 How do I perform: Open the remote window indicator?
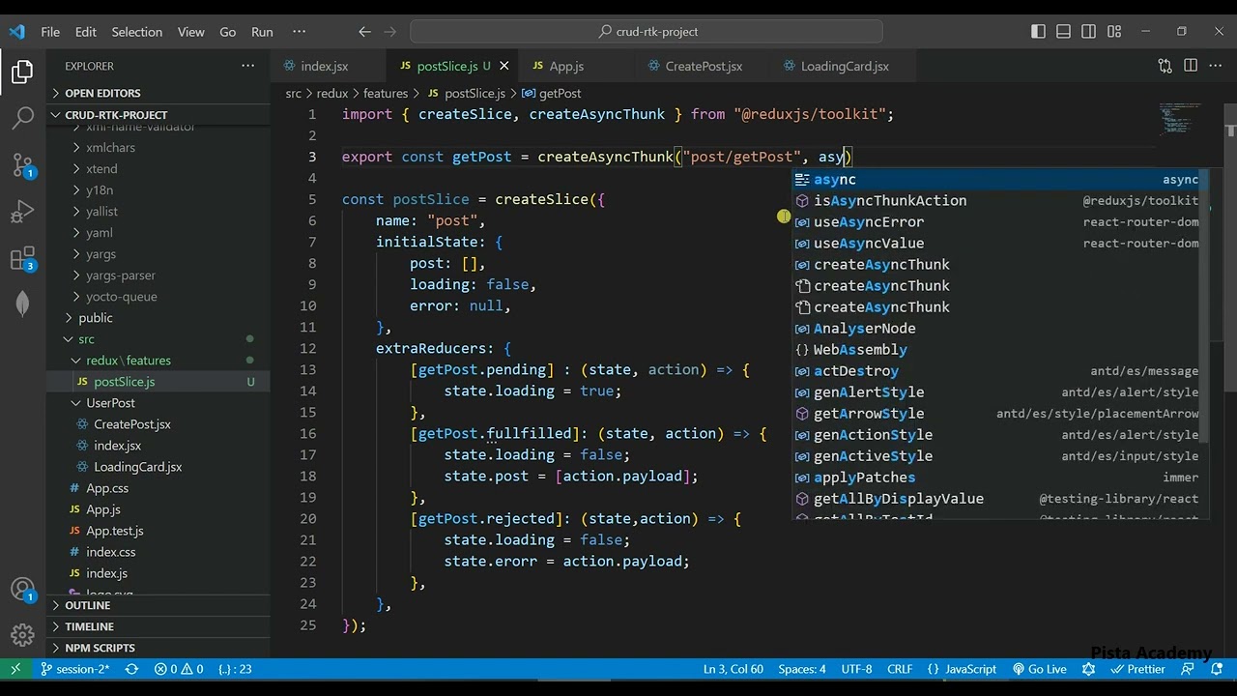pos(15,669)
